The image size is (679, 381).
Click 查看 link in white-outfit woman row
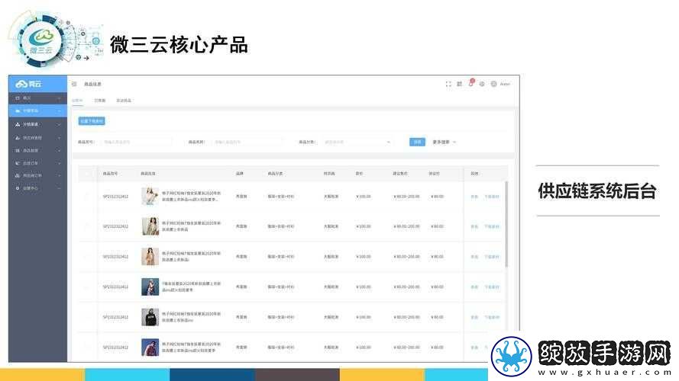474,197
